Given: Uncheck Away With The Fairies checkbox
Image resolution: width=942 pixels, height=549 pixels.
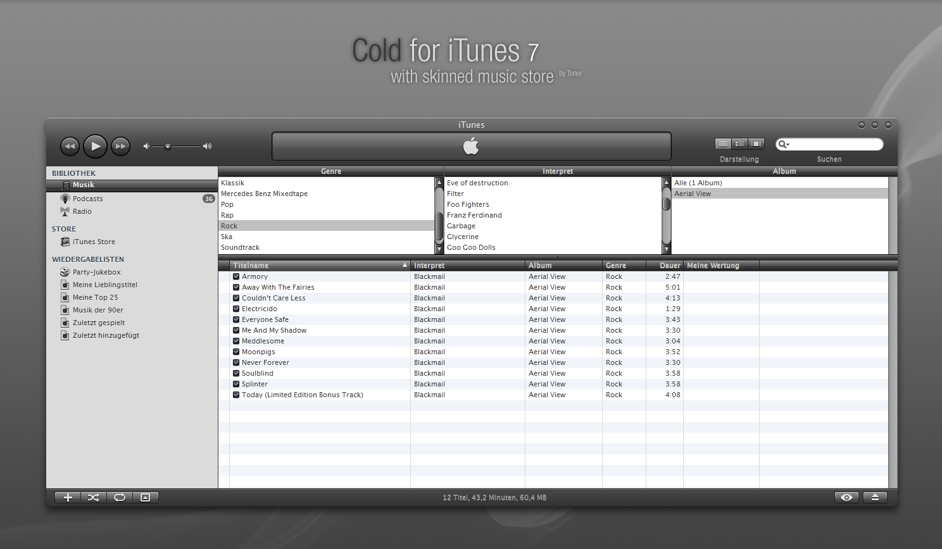Looking at the screenshot, I should click(236, 287).
